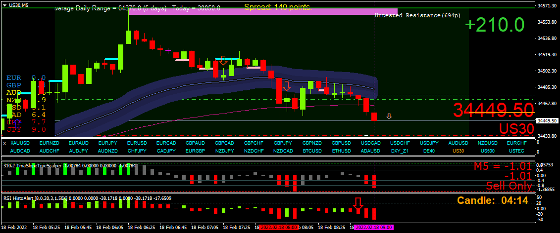
Task: Click the TmaSlopeTrueScalper indicator label
Action: click(70, 165)
